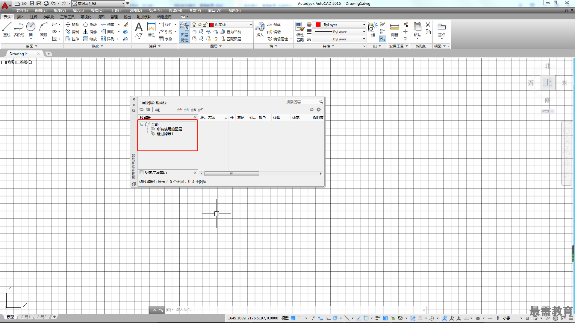Toggle the current layer's light bulb on/off
The image size is (575, 323).
tap(194, 25)
